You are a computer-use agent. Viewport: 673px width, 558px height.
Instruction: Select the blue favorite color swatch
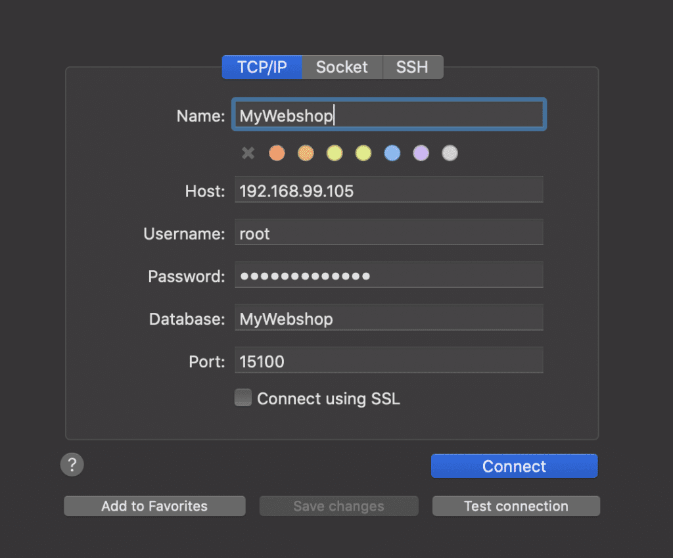click(x=392, y=152)
